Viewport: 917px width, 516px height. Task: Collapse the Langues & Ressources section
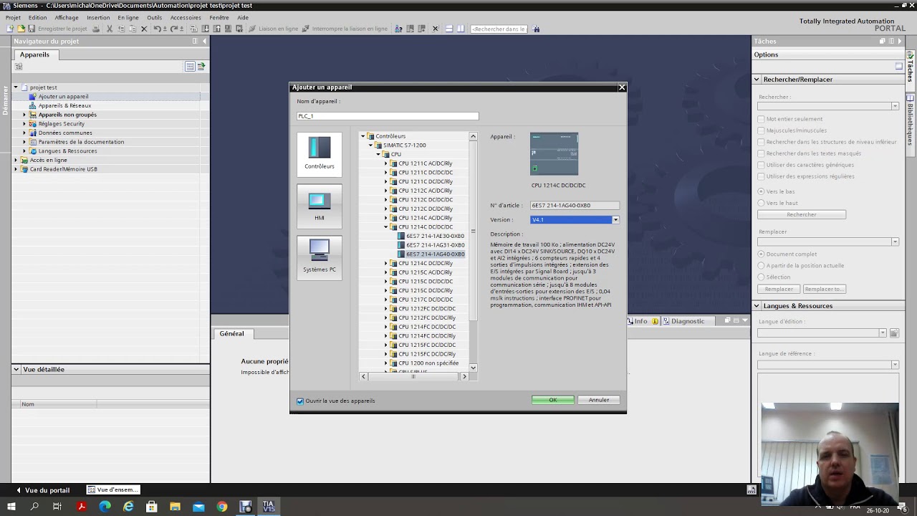[757, 306]
